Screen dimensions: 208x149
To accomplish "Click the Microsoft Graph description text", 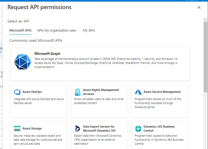I will [106, 63].
